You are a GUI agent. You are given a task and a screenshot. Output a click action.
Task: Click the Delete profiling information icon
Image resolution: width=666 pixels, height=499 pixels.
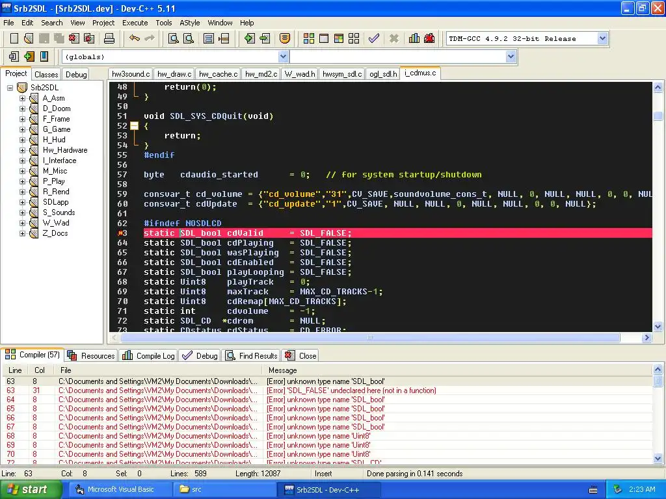click(429, 38)
